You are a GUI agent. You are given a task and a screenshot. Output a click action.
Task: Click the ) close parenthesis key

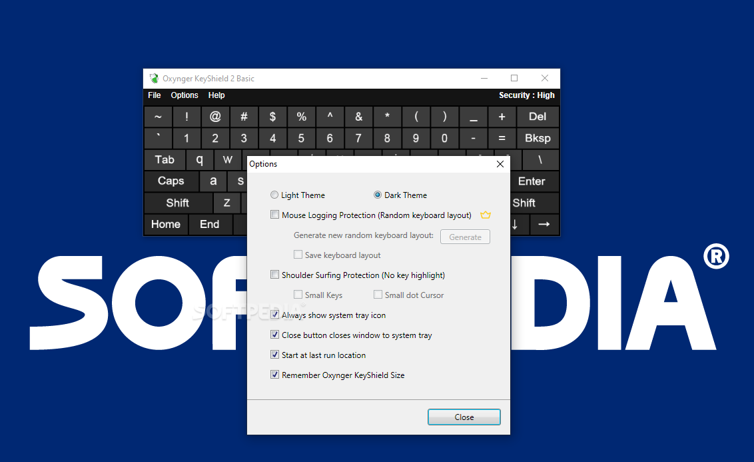coord(444,117)
